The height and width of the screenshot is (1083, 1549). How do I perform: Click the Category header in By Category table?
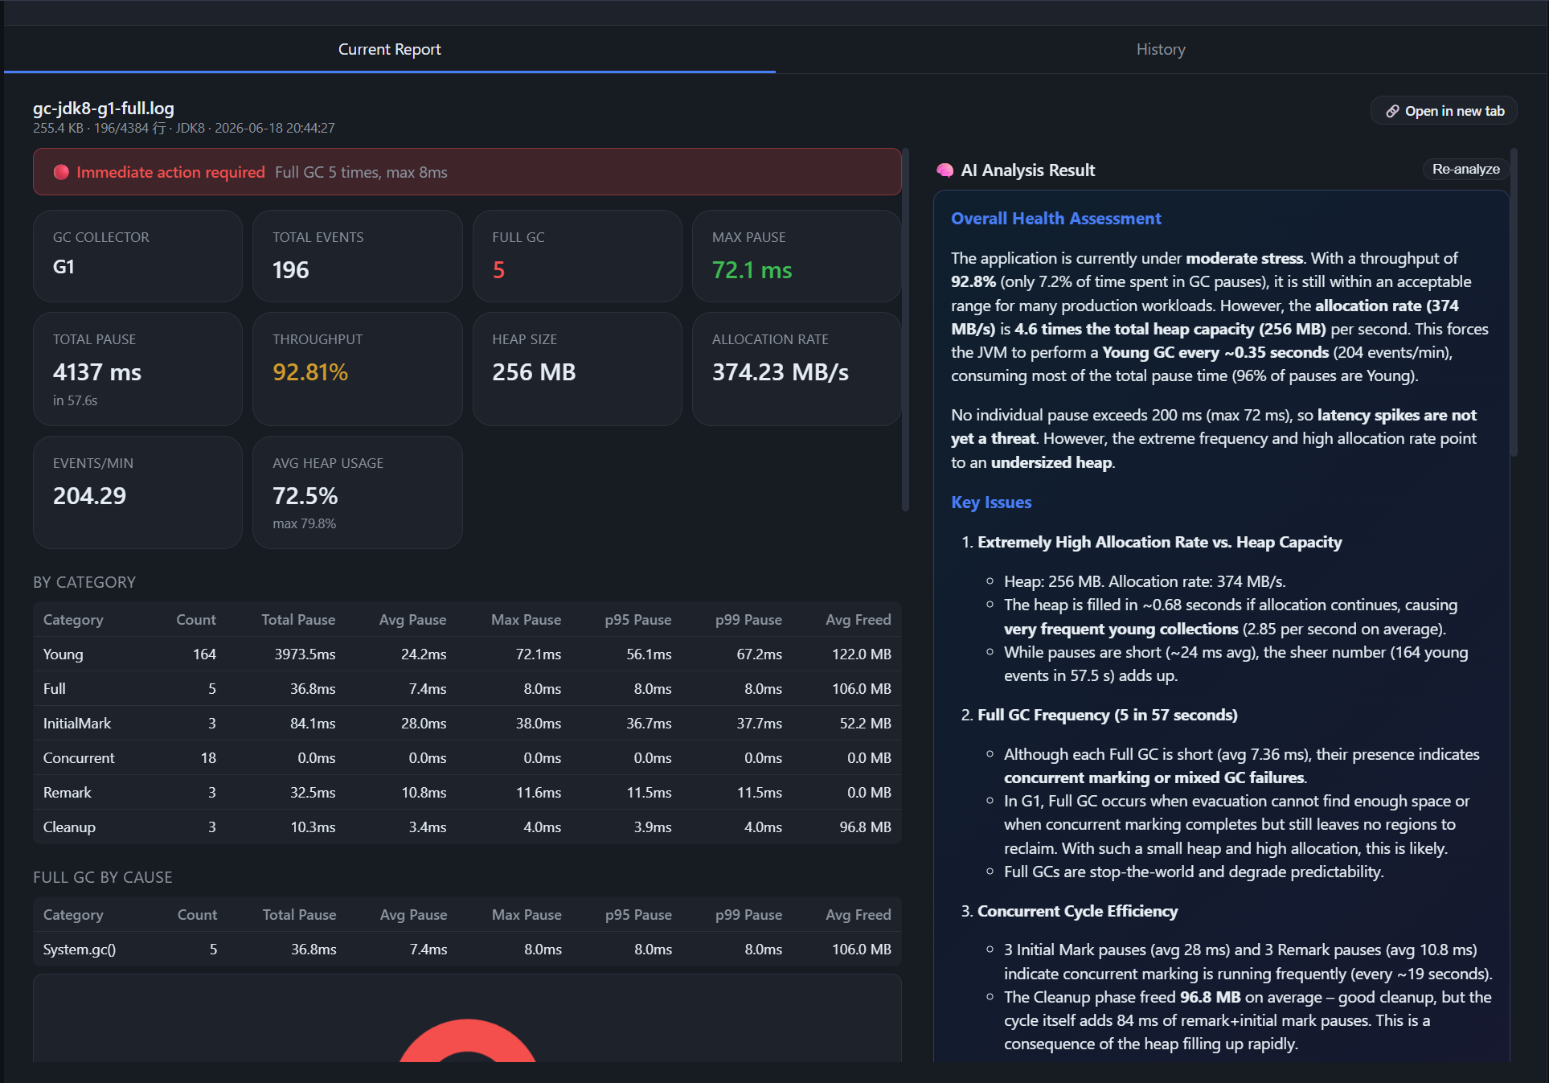tap(73, 620)
